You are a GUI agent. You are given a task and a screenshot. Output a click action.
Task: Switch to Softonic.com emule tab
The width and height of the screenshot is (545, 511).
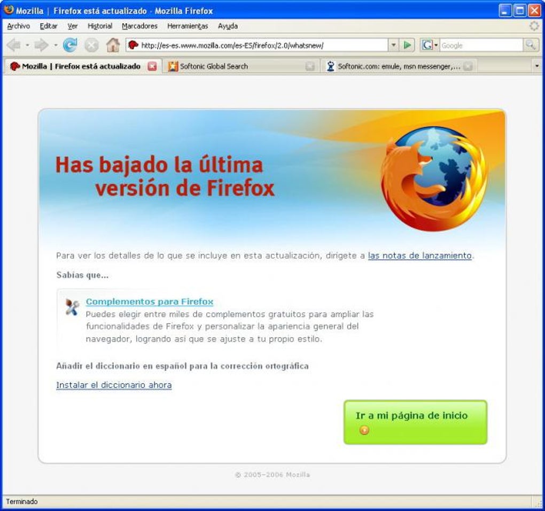pos(400,66)
